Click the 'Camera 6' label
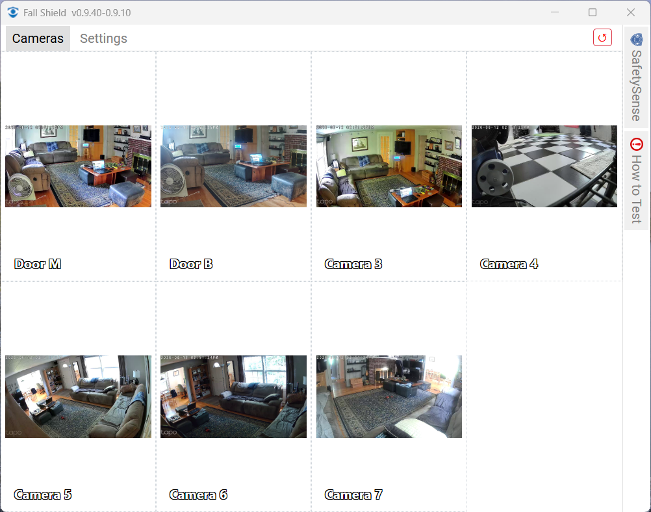651x512 pixels. click(x=198, y=494)
